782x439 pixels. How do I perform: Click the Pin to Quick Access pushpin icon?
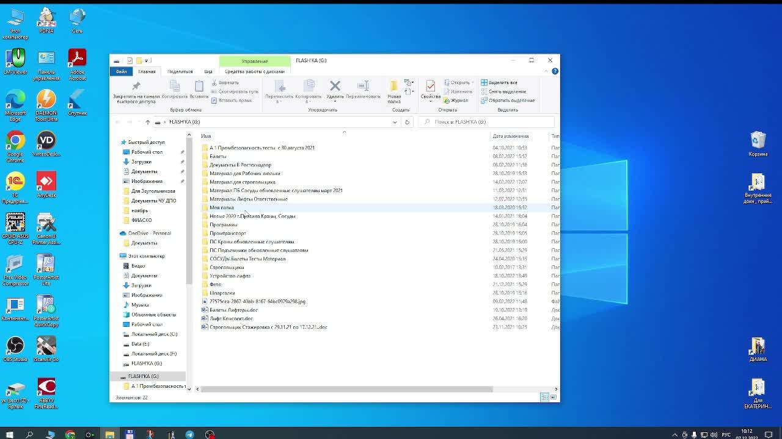136,86
